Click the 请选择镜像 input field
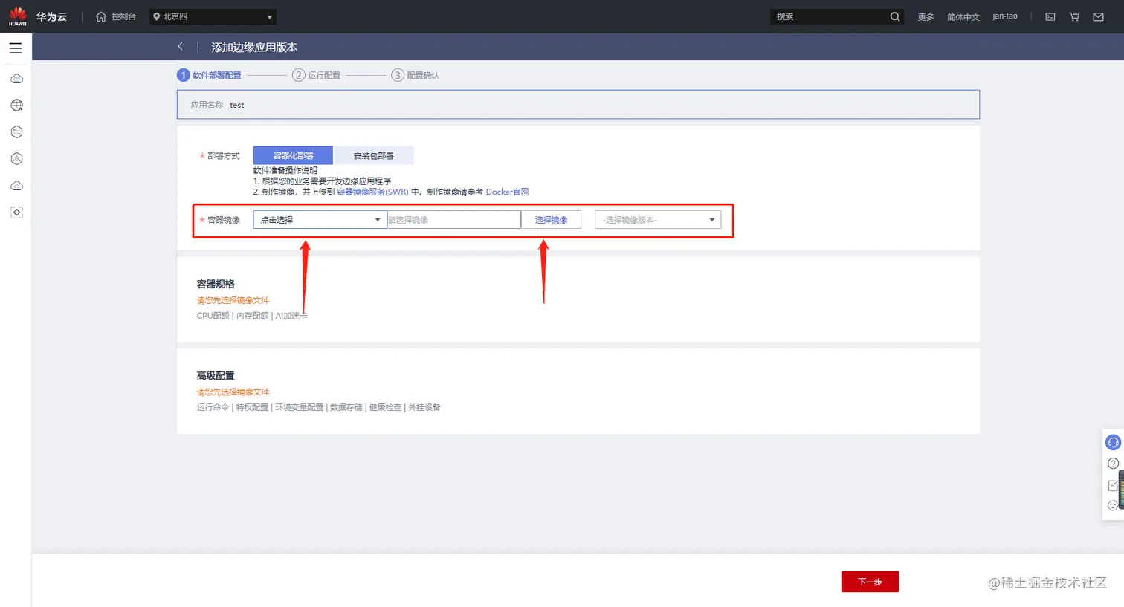This screenshot has width=1124, height=607. [453, 220]
